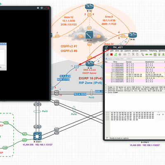Select router R5 on the right side
The width and height of the screenshot is (165, 165).
point(132,35)
